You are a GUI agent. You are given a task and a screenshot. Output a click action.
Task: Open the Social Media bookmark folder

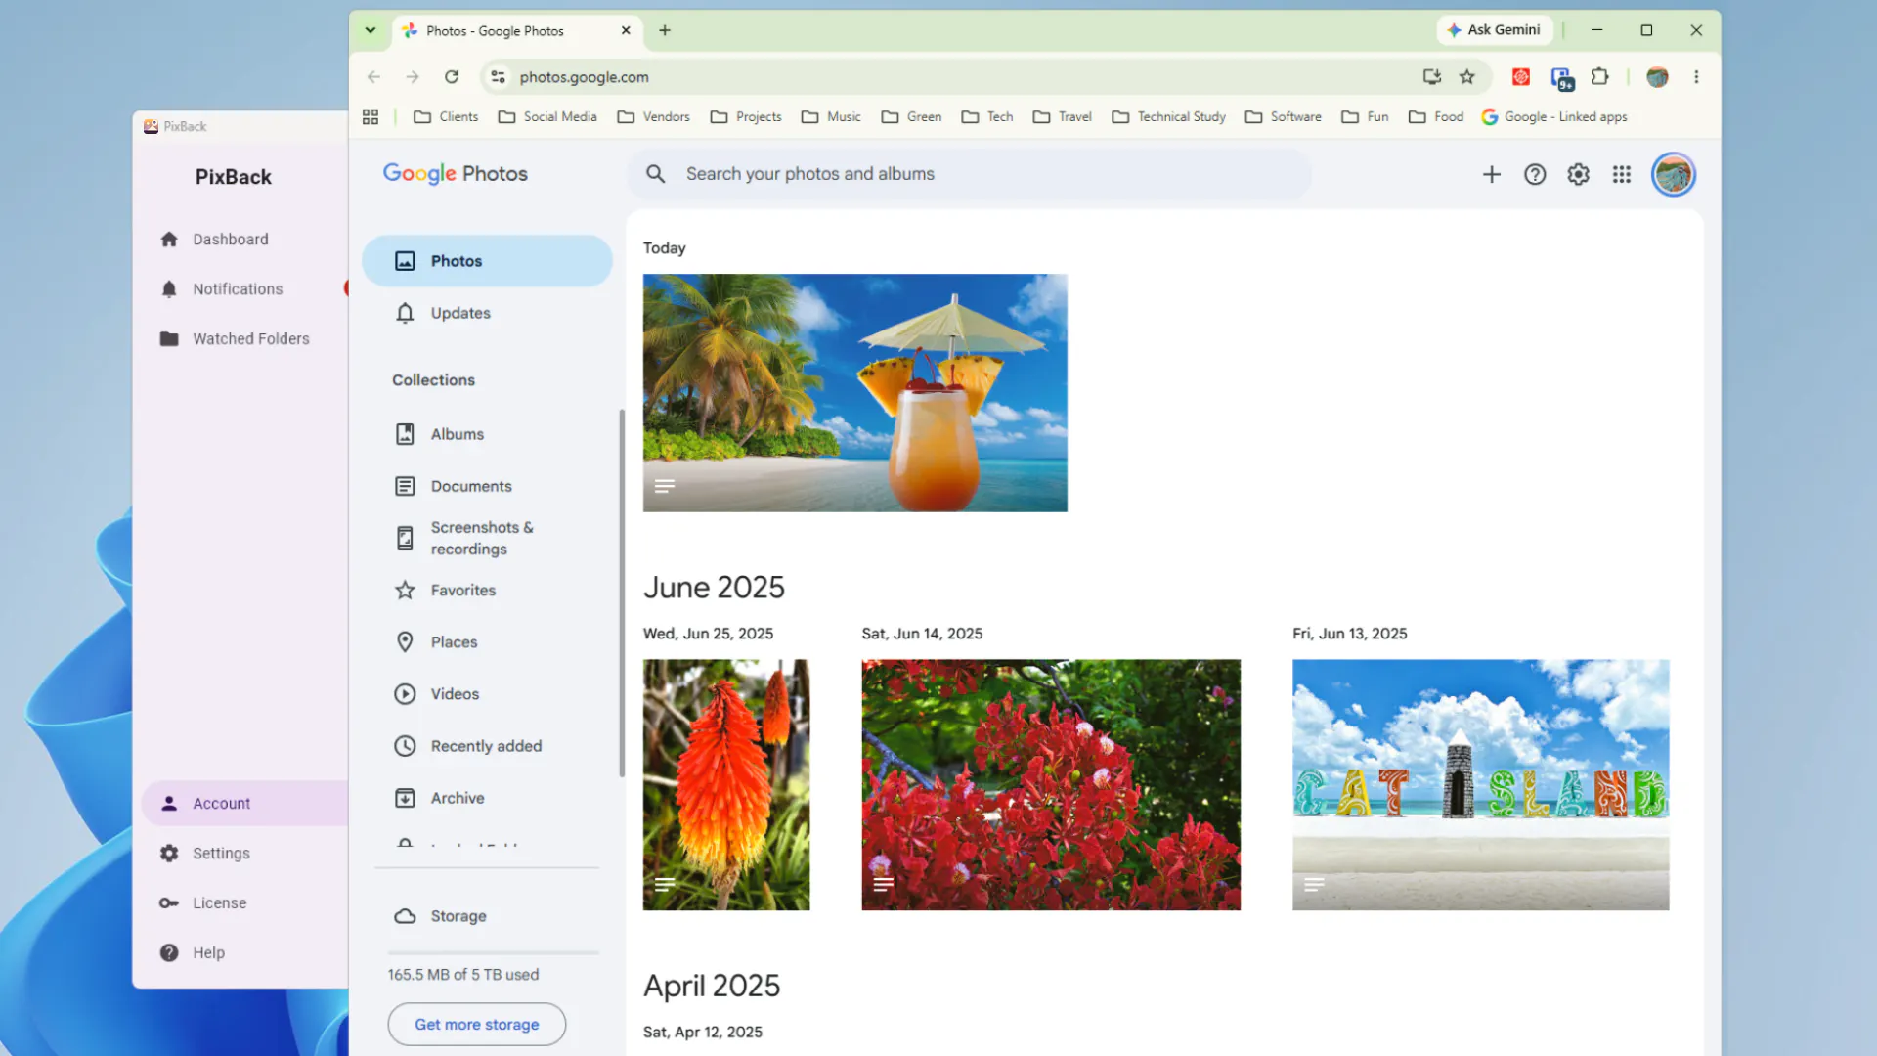pos(547,117)
